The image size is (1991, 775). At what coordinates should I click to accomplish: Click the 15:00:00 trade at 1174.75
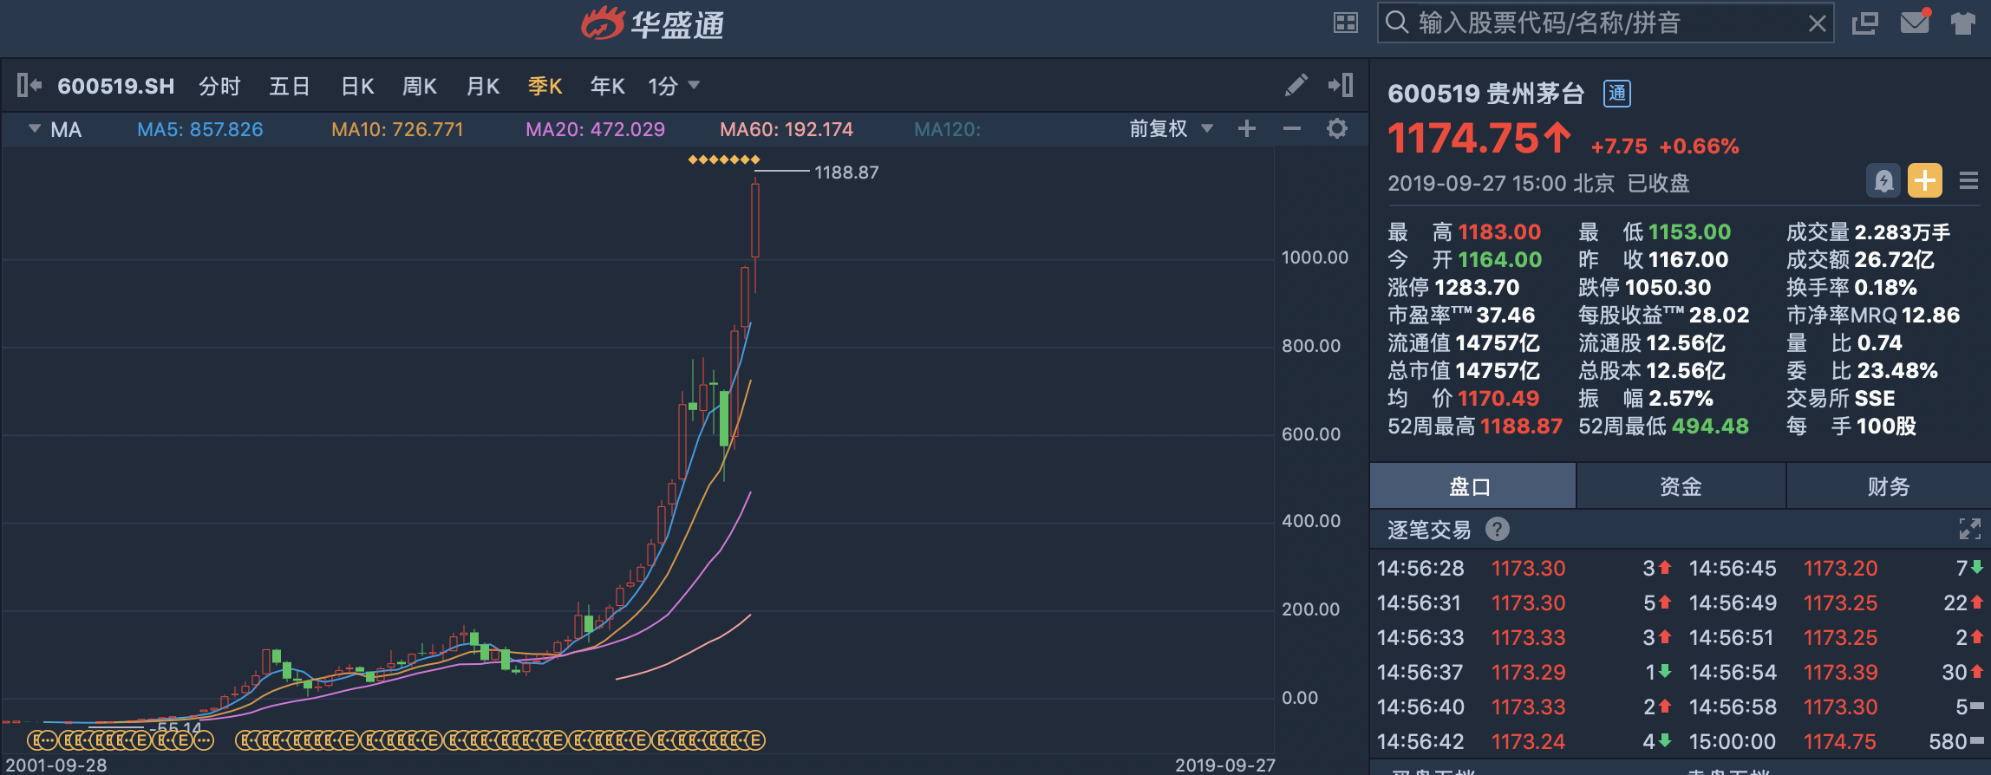point(1836,742)
